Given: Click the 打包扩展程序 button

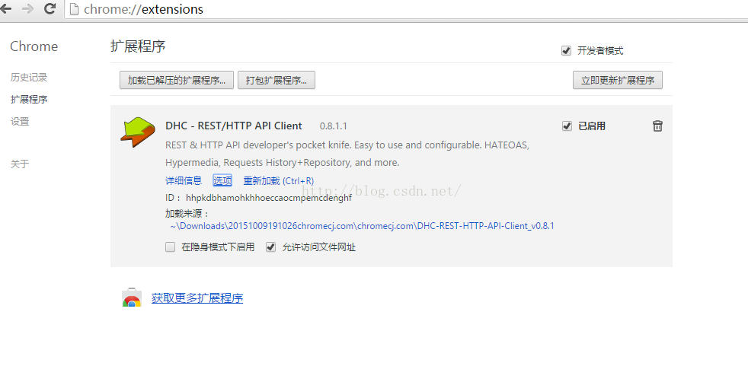Looking at the screenshot, I should coord(277,80).
